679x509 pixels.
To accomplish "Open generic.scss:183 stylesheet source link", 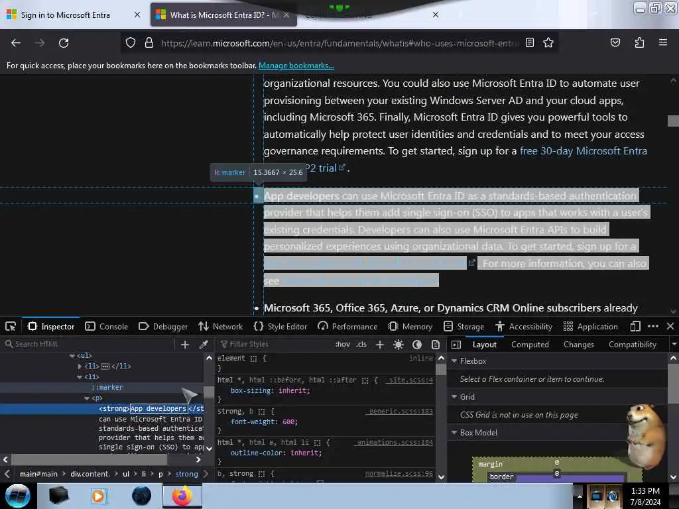I will [400, 411].
